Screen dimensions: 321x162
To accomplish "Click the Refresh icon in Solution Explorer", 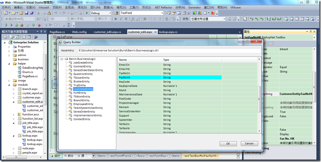I will coord(17,37).
